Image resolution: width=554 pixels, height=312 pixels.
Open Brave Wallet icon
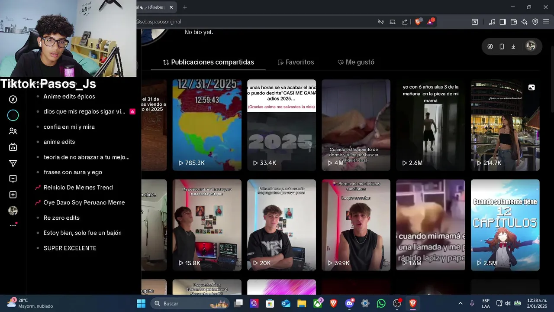[x=514, y=22]
